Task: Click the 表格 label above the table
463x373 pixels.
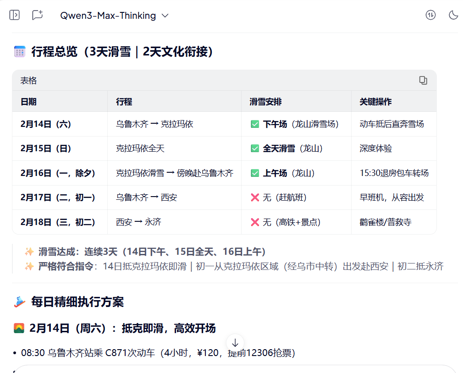Action: (x=28, y=81)
